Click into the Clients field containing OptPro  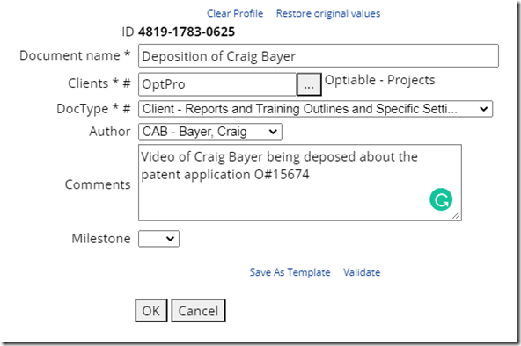pyautogui.click(x=217, y=84)
